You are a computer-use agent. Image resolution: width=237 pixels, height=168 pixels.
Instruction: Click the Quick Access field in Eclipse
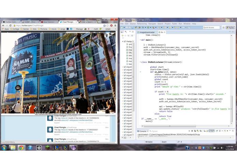click(211, 28)
